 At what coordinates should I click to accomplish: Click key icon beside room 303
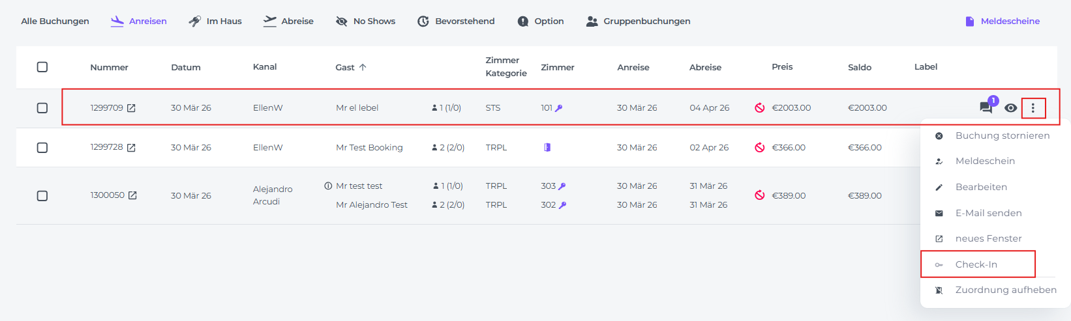click(562, 186)
